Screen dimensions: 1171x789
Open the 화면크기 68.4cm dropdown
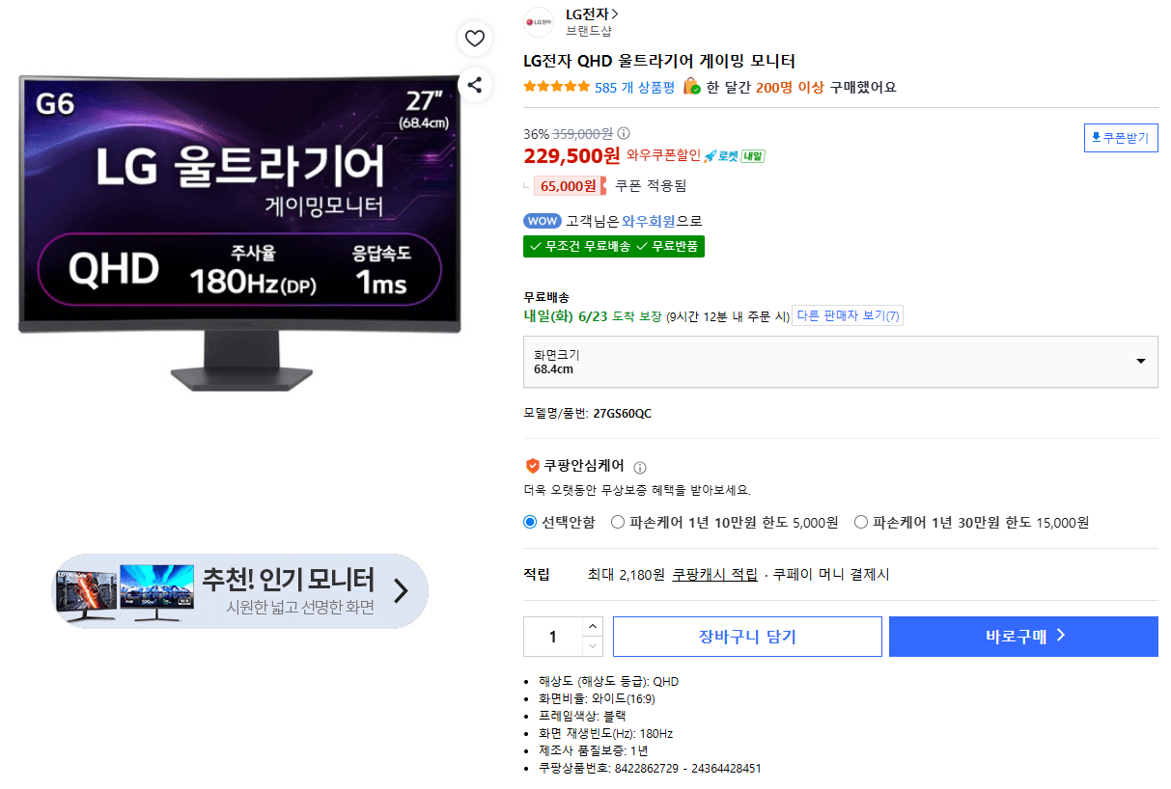(841, 362)
